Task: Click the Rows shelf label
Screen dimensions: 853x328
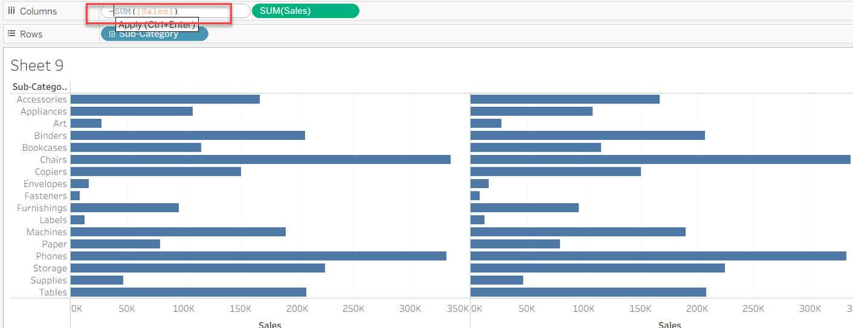Action: coord(31,34)
